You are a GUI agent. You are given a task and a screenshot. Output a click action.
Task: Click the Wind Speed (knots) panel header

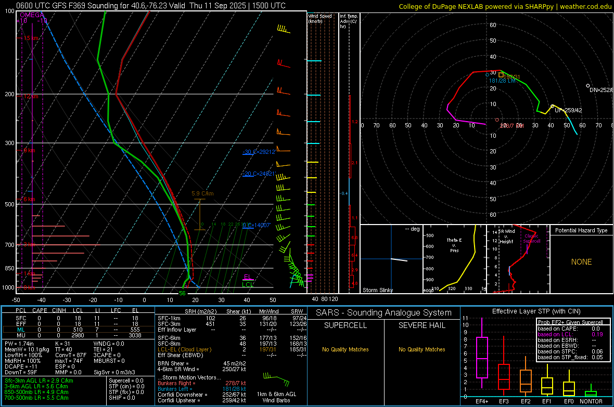tap(319, 18)
